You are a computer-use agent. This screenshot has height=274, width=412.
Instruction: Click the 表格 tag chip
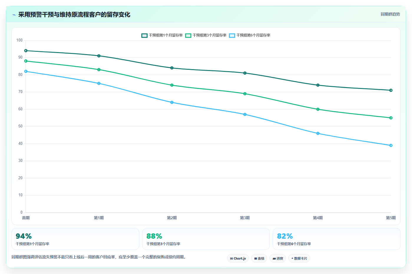coord(259,258)
